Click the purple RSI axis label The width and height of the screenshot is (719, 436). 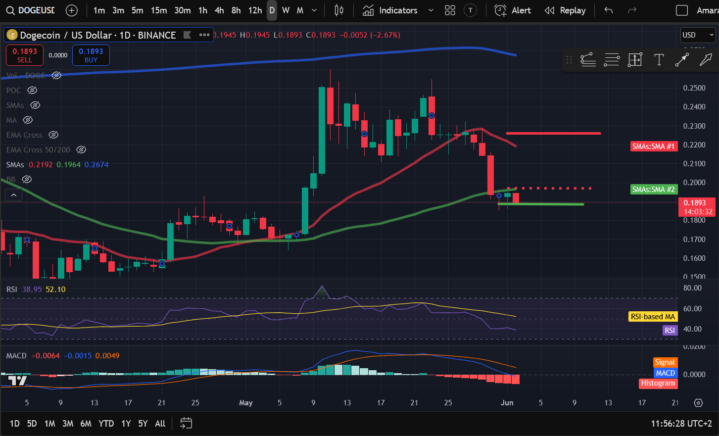tap(670, 330)
